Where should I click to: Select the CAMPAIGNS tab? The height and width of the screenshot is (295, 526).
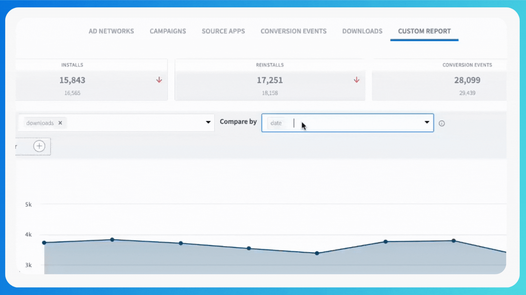168,31
